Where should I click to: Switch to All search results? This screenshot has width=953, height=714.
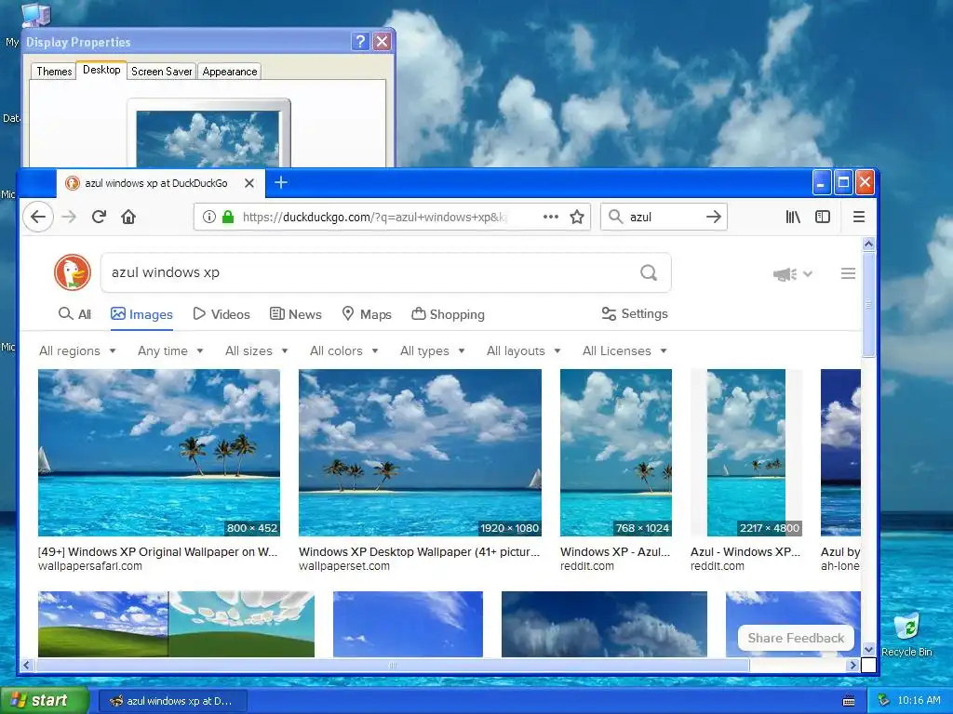[x=74, y=314]
